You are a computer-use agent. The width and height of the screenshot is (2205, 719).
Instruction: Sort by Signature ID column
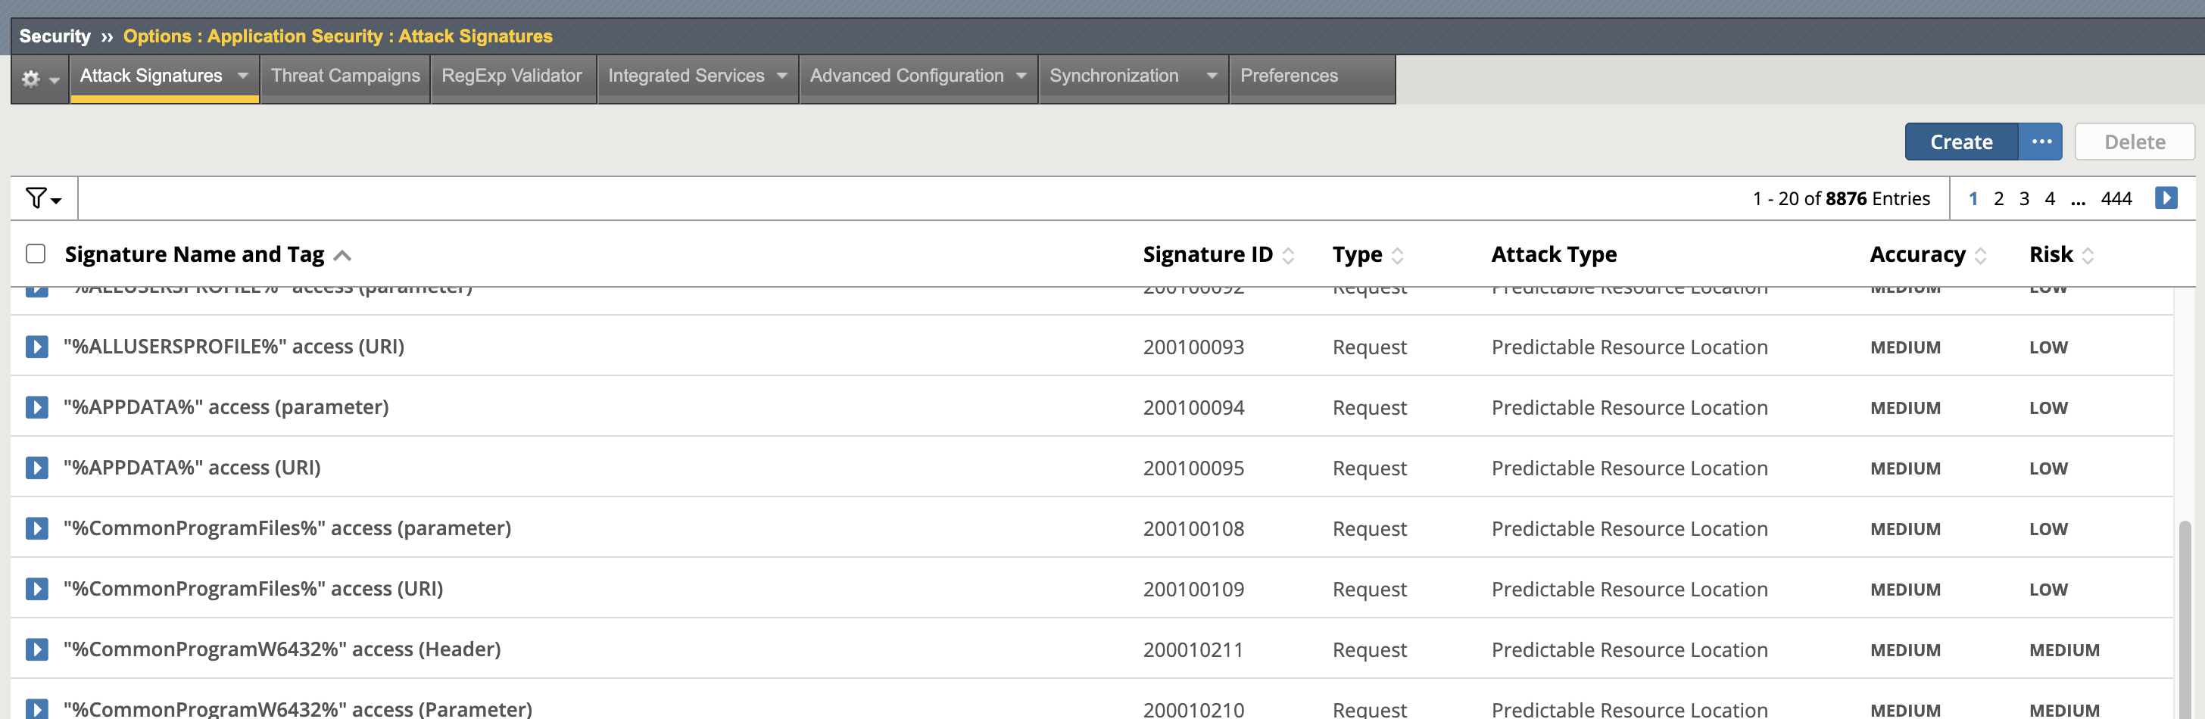[1288, 255]
